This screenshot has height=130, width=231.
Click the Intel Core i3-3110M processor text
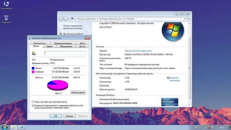point(149,55)
